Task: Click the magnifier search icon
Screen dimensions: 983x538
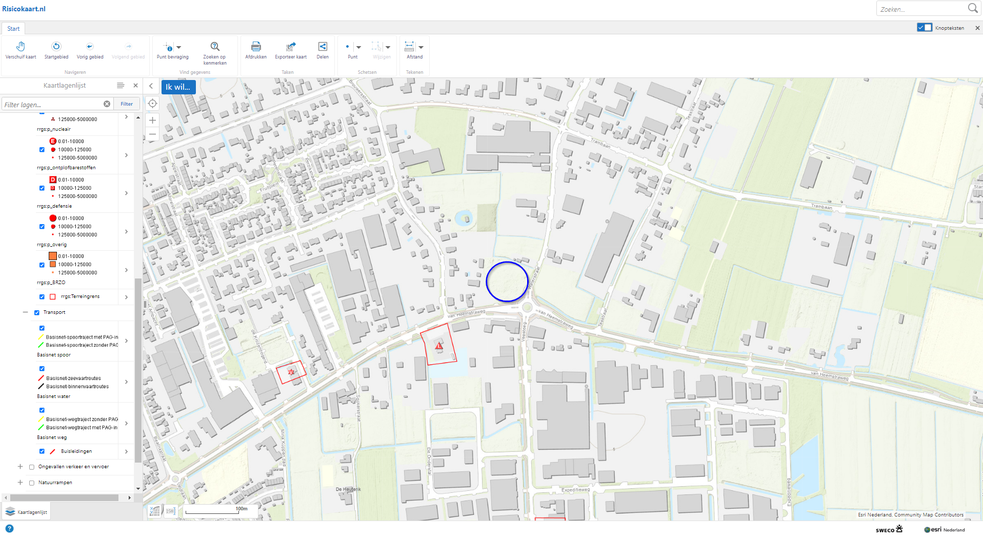Action: [x=972, y=8]
